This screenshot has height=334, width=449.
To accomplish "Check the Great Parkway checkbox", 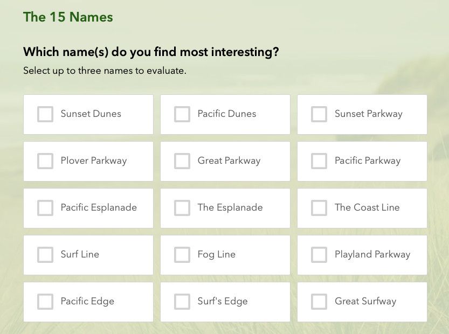I will click(x=182, y=161).
